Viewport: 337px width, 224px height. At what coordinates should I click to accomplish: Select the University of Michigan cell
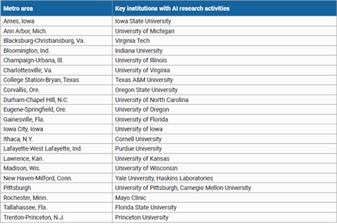coord(225,31)
